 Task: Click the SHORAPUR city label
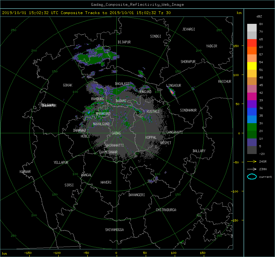coord(188,62)
